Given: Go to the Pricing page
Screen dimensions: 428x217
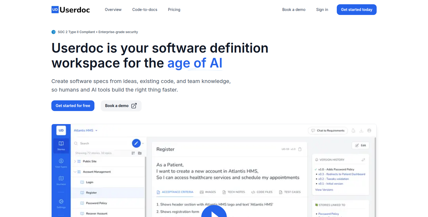Looking at the screenshot, I should point(174,10).
